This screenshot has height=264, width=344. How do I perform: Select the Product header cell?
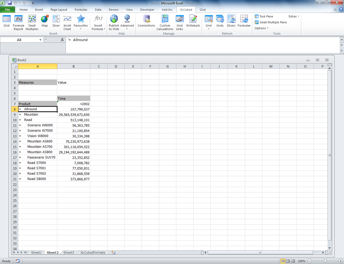pos(38,104)
